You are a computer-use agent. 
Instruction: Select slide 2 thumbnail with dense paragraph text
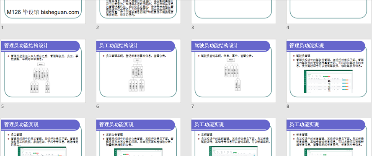[x=138, y=12]
